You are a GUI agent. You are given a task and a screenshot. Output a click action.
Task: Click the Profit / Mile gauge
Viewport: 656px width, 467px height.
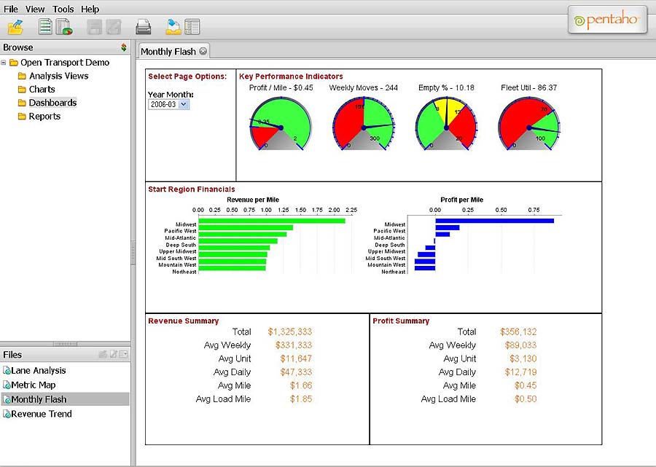(x=281, y=124)
